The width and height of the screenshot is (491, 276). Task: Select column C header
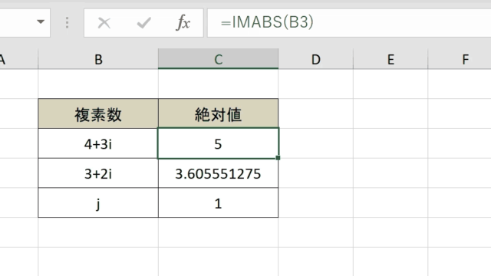click(218, 59)
